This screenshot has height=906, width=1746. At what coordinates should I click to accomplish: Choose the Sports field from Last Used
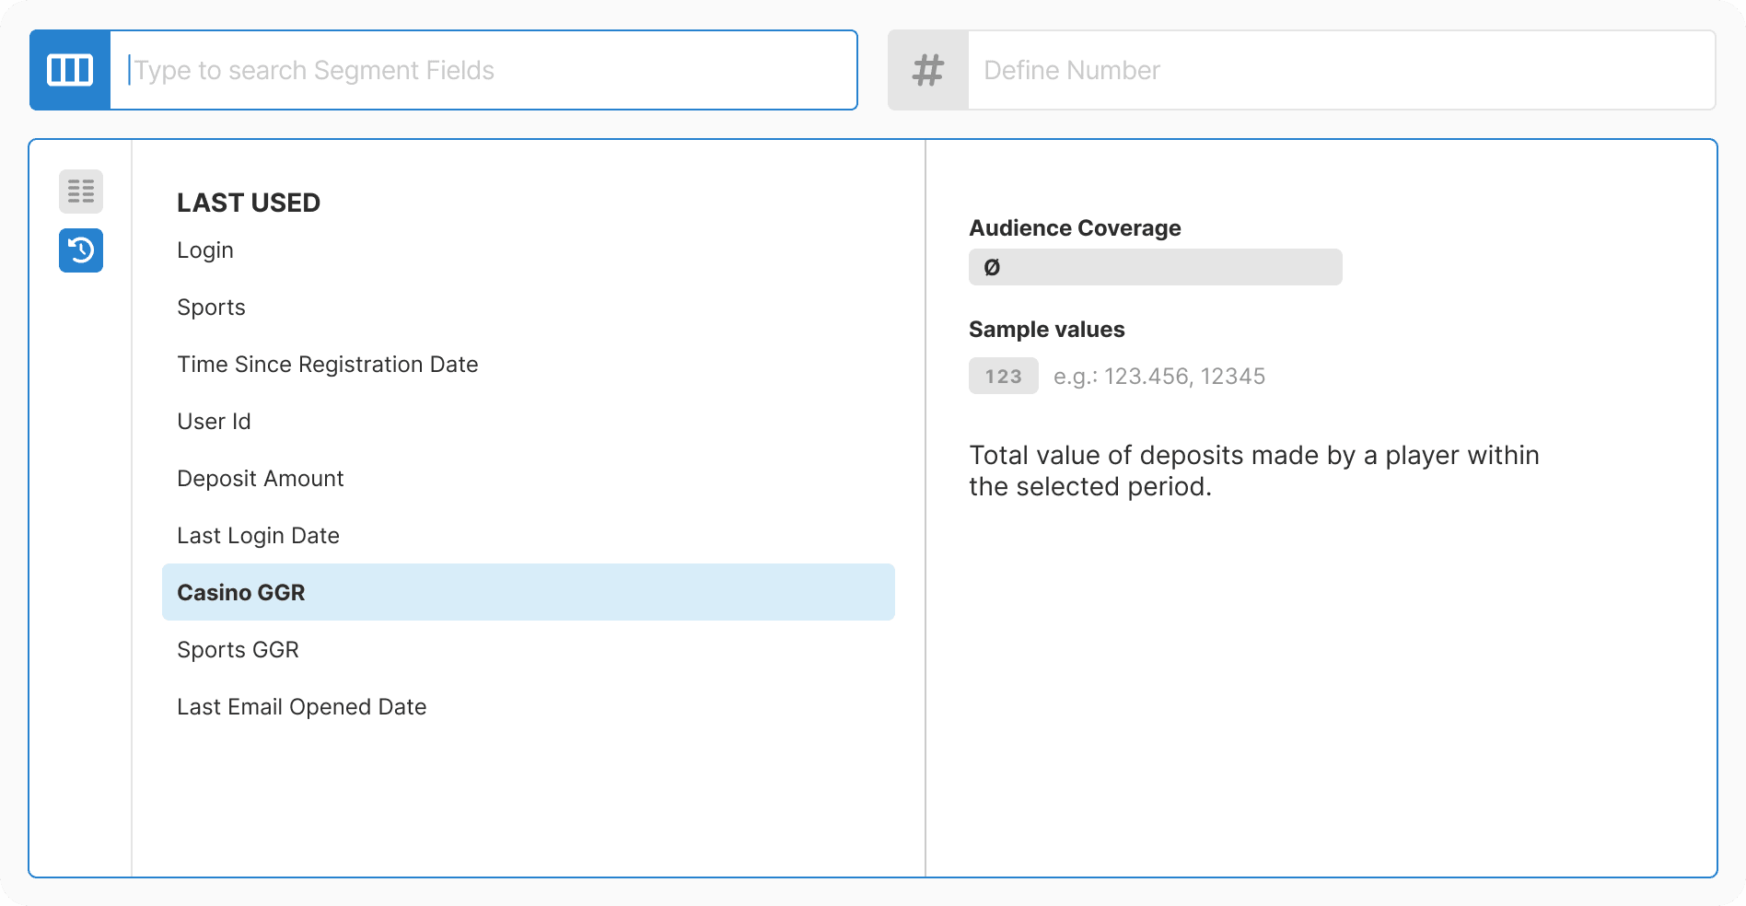click(211, 307)
